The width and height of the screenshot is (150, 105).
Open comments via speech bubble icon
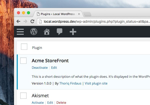pyautogui.click(x=59, y=31)
